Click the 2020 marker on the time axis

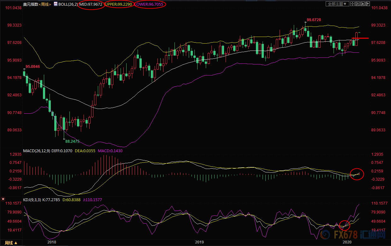(347, 242)
